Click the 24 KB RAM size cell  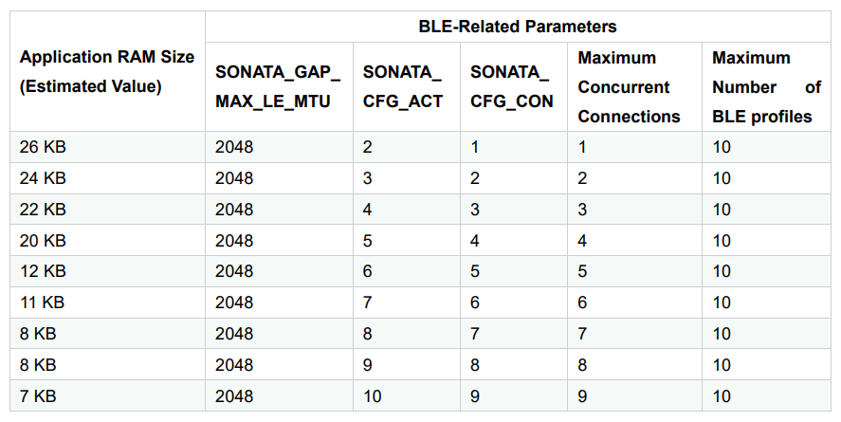pyautogui.click(x=107, y=178)
